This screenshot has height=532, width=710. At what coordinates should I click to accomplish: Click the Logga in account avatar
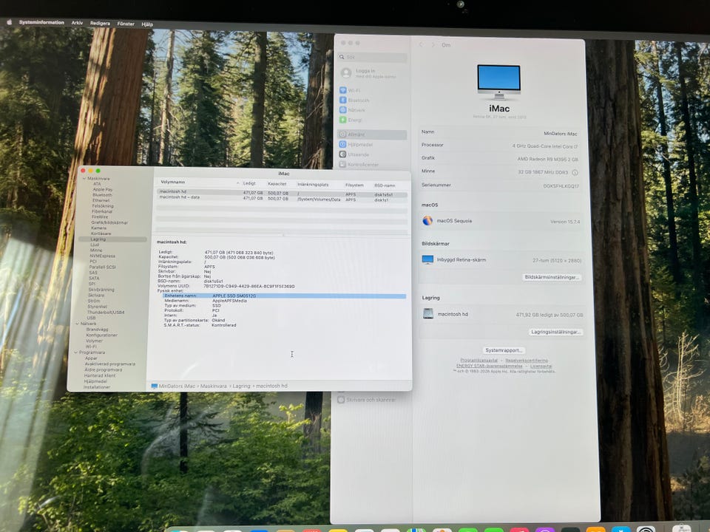pyautogui.click(x=346, y=73)
